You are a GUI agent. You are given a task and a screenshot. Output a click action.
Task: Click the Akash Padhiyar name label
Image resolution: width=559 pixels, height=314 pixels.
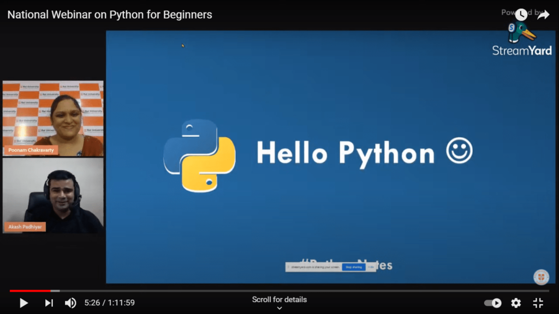[x=25, y=227]
